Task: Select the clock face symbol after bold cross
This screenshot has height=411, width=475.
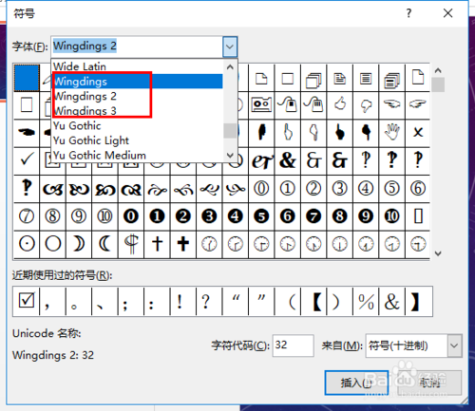Action: click(209, 244)
